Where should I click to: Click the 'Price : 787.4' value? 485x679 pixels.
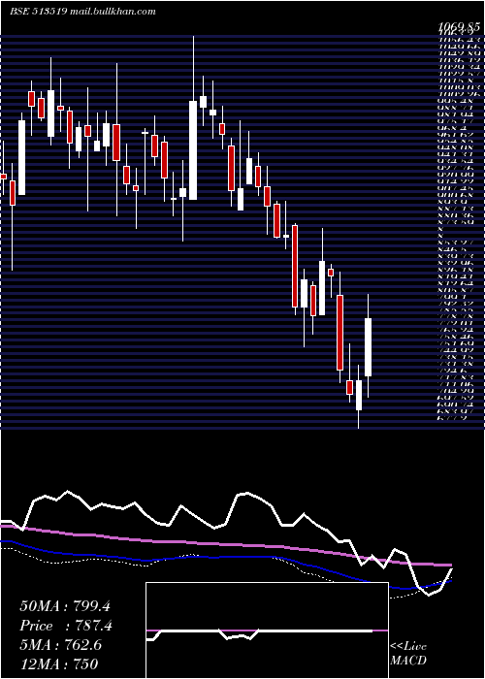(x=66, y=626)
